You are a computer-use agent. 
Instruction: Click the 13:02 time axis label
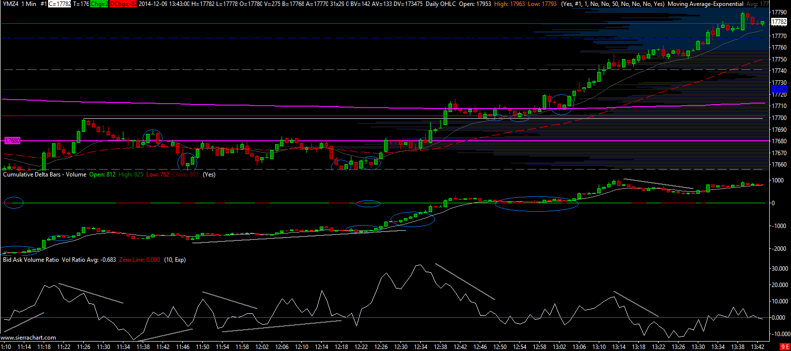560,347
